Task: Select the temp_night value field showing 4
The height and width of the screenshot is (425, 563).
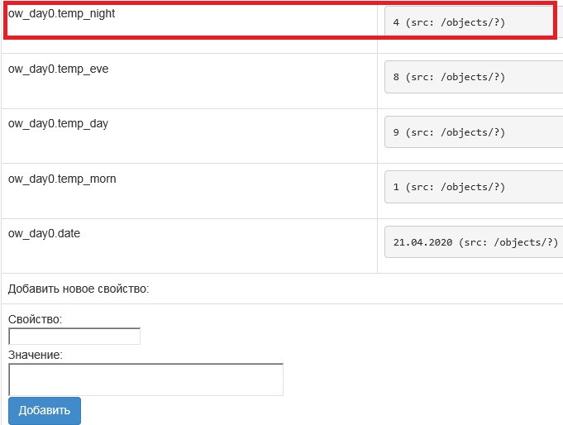Action: coord(468,22)
